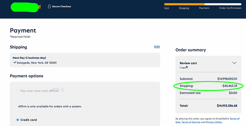The height and width of the screenshot is (126, 246).
Task: Open the Terms of Service link
Action: click(x=191, y=122)
